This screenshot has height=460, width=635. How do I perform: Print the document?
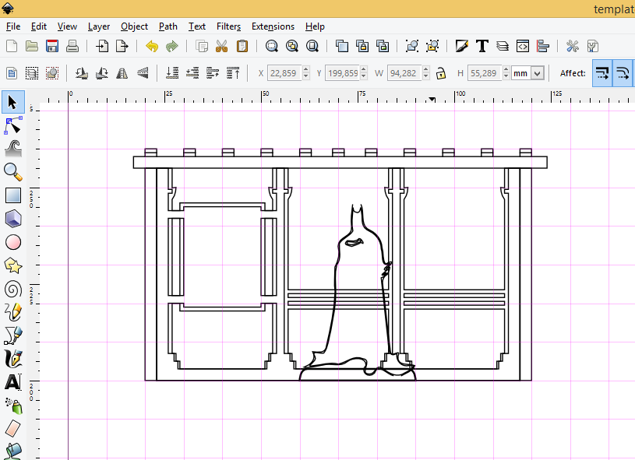point(72,46)
